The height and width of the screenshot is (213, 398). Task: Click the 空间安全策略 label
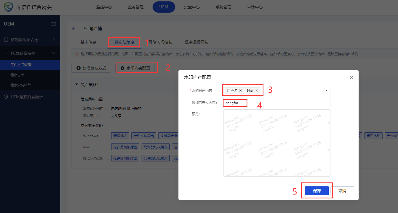(x=92, y=126)
